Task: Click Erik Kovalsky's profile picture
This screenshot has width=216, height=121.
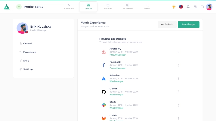Action: point(22,28)
